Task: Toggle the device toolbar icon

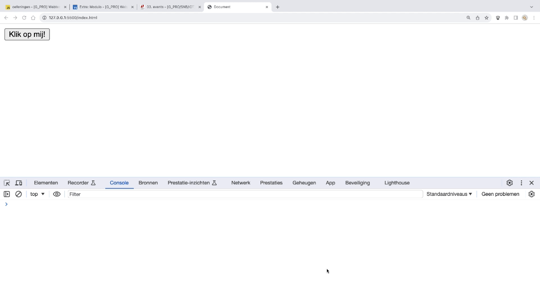Action: (18, 183)
